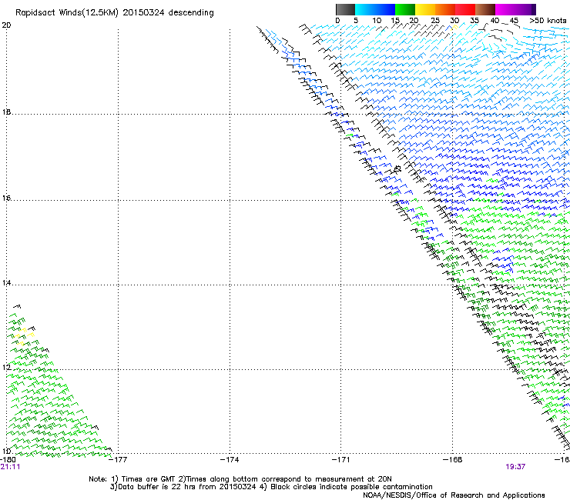
Task: Click the red 30-35 knots legend color
Action: pos(465,9)
